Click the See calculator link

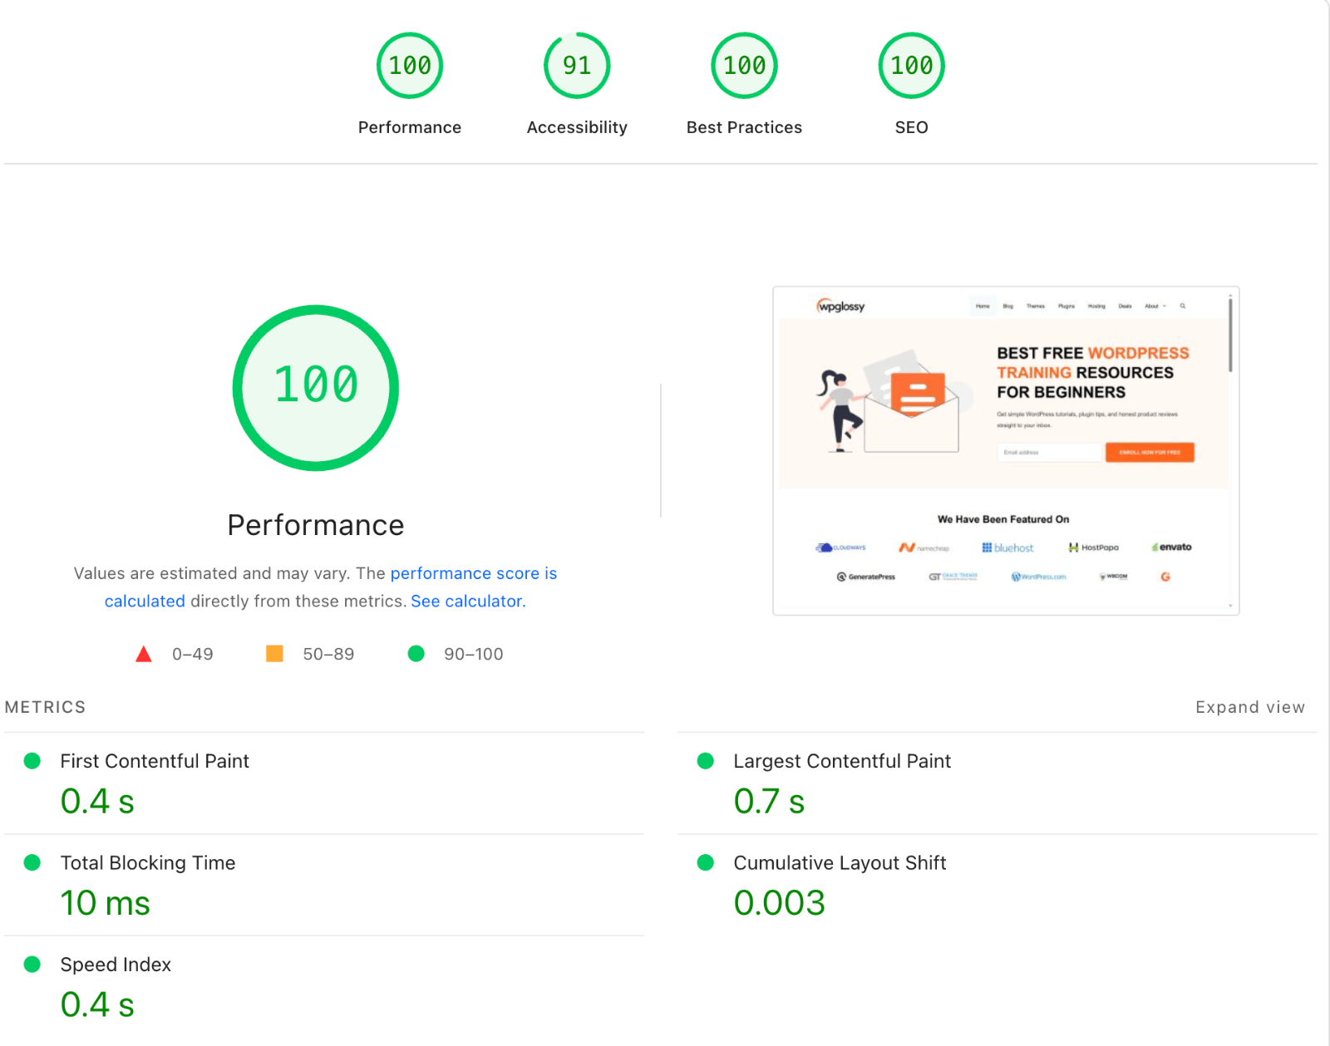point(467,601)
